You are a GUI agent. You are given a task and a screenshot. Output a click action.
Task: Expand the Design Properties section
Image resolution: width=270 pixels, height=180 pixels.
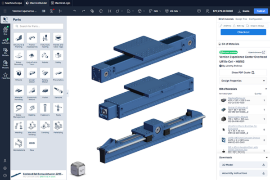[242, 81]
